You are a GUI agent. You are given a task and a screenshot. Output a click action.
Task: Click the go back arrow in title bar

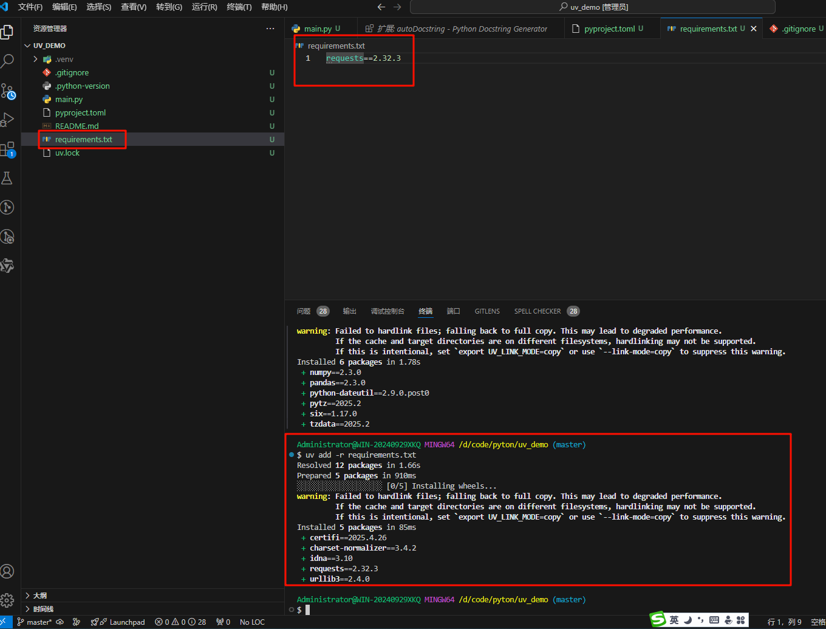coord(381,7)
